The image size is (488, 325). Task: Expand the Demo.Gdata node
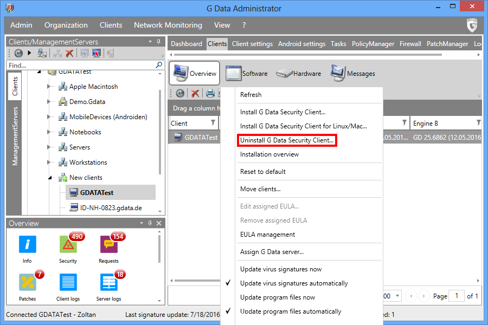(49, 101)
